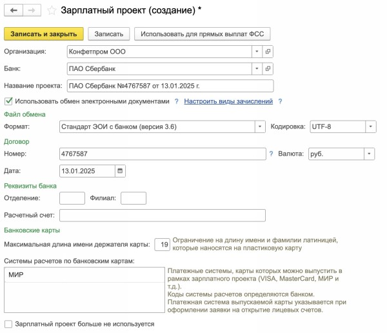Toggle electronic document exchange checkbox
The width and height of the screenshot is (387, 333).
(8, 101)
